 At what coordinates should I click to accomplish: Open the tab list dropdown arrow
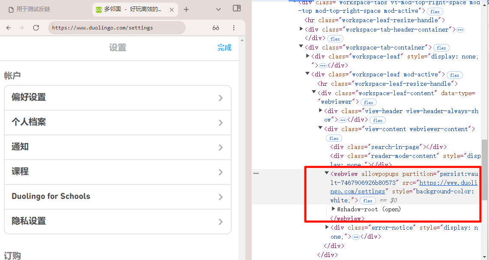pos(218,10)
